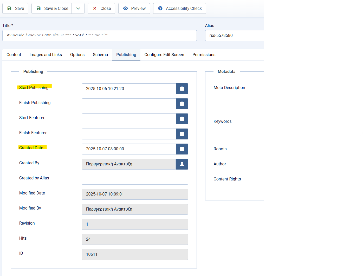Open calendar picker for Finish Publishing
Screen dimensions: 363x276
point(182,104)
